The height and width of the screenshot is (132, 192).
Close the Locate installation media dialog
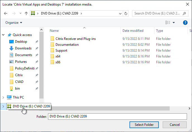click(187, 4)
